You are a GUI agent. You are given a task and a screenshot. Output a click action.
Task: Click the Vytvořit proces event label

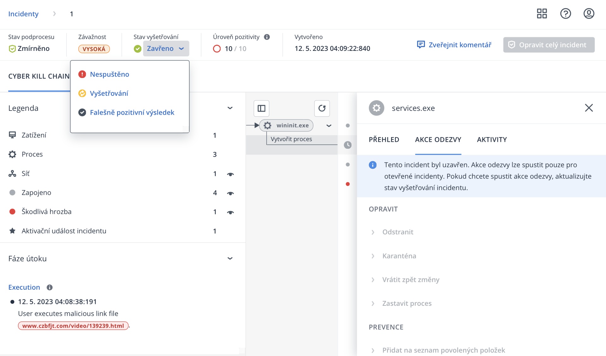pos(291,139)
